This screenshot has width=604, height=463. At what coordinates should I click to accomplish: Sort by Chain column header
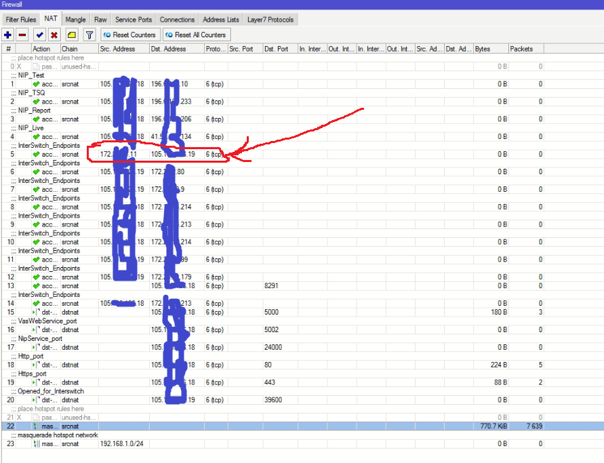coord(79,49)
